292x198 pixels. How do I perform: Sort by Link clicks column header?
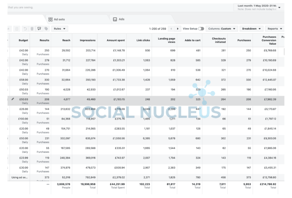[143, 40]
